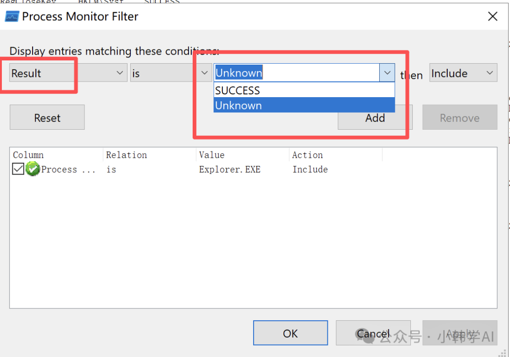The height and width of the screenshot is (357, 510).
Task: Click the Remove button
Action: pyautogui.click(x=459, y=118)
